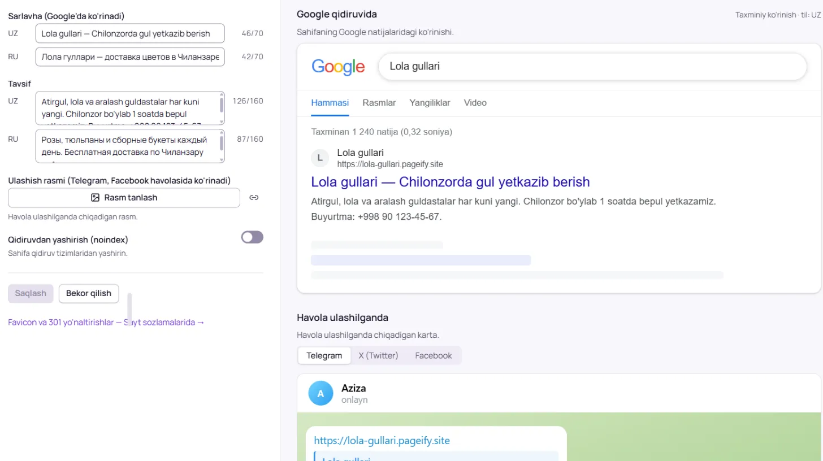Select the Hammasi tab in Google preview

click(x=330, y=103)
